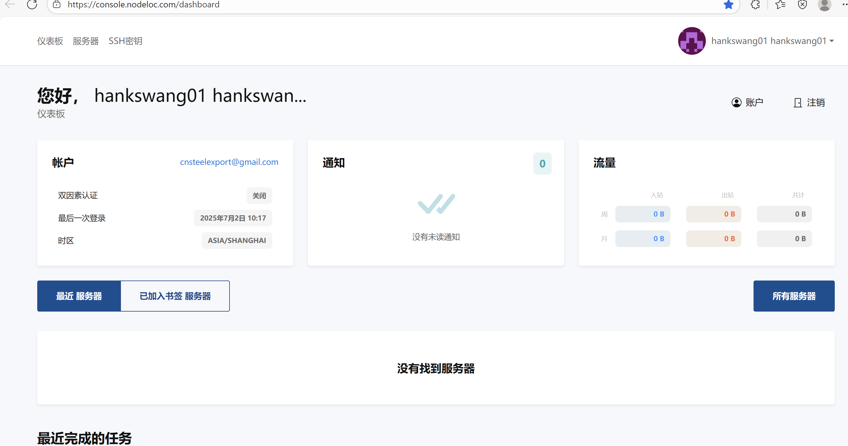The image size is (848, 446).
Task: Click the monthly inbound 0 B value
Action: pyautogui.click(x=642, y=239)
